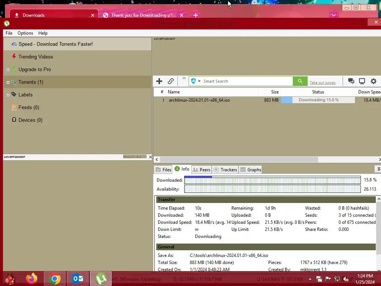Click the Labels tag icon
This screenshot has width=381, height=286.
[x=14, y=95]
